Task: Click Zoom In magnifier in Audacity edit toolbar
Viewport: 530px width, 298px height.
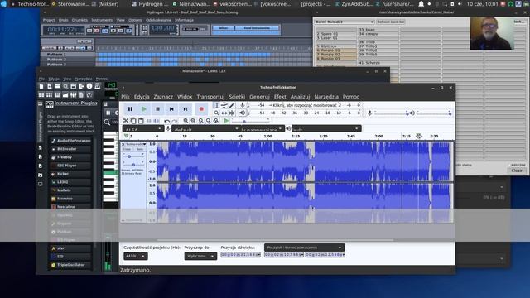Action: [185, 121]
